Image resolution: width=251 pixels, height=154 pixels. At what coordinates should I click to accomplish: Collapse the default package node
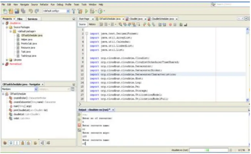coord(11,31)
